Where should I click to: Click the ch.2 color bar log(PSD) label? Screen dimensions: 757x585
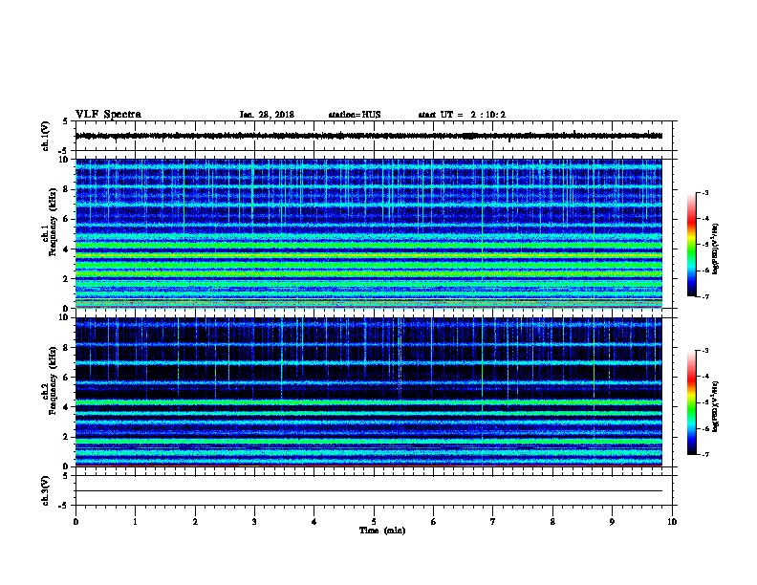coord(715,406)
